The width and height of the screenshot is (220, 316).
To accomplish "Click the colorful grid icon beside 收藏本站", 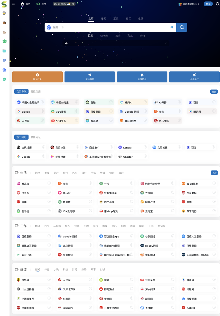I will (180, 4).
